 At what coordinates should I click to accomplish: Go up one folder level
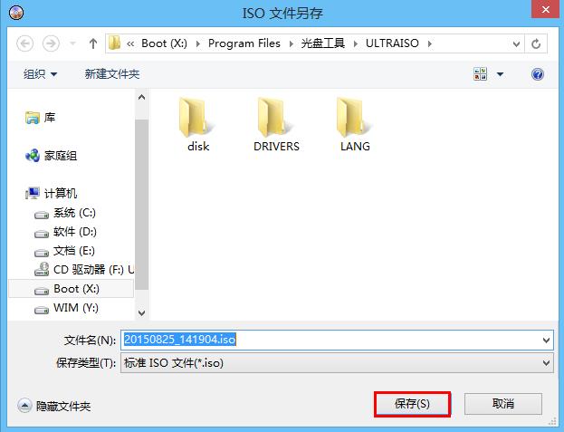(93, 43)
